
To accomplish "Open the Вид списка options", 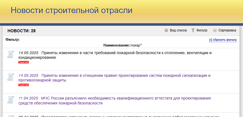I will pos(178,30).
